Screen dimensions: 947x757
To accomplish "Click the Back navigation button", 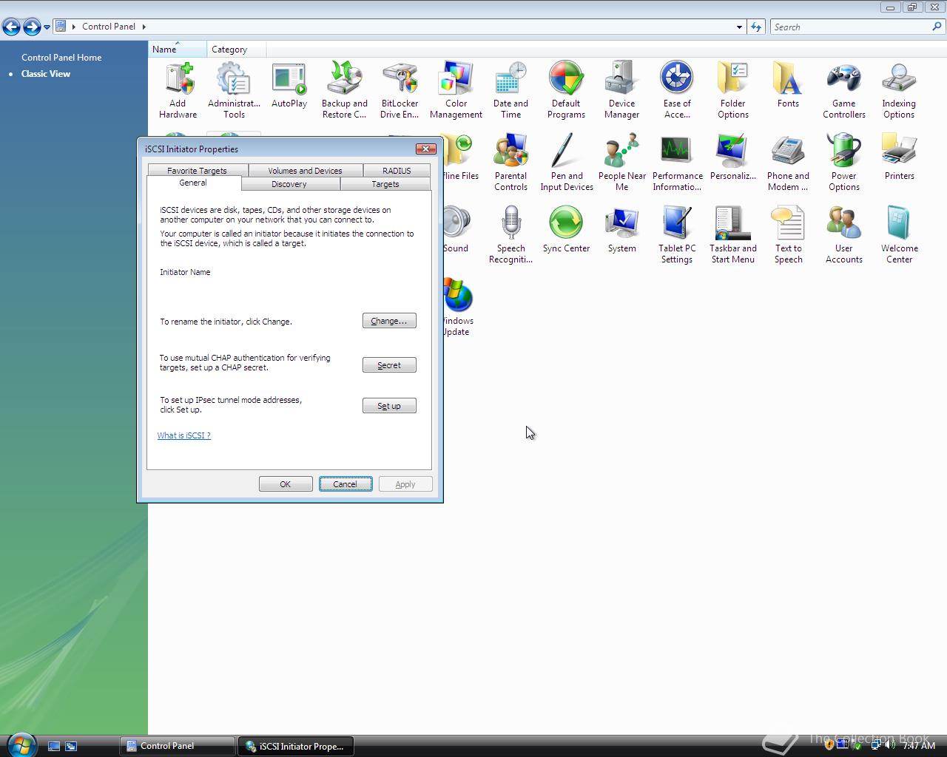I will [11, 27].
